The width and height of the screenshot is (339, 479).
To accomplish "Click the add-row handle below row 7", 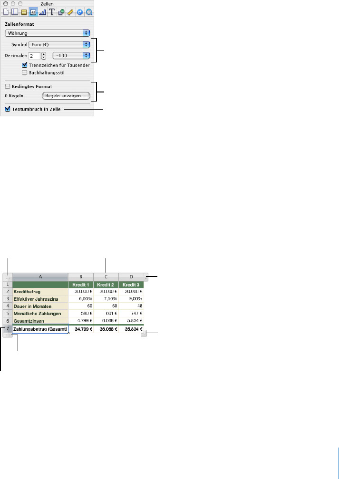I will pyautogui.click(x=8, y=335).
